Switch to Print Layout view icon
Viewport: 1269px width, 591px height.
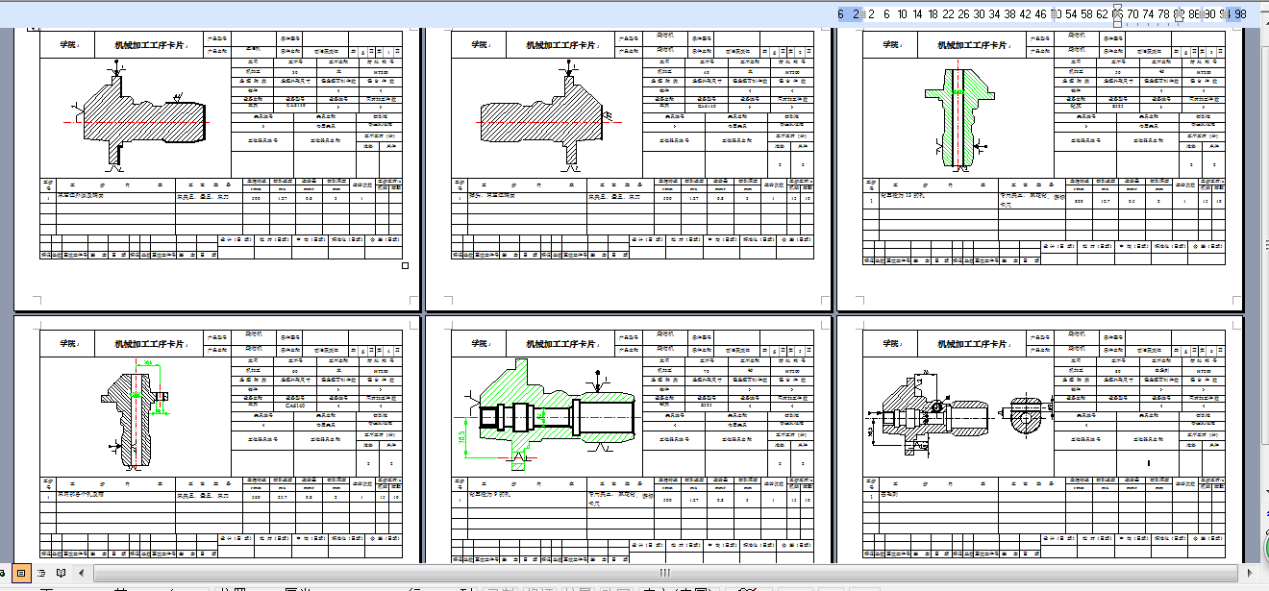point(22,573)
